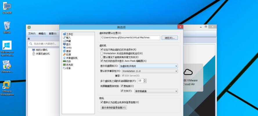Image resolution: width=258 pixels, height=116 pixels.
Task: Click the 内存 memory category icon
Action: pos(64,61)
